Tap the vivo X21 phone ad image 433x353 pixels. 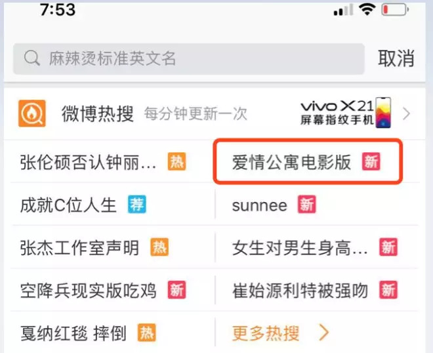346,113
